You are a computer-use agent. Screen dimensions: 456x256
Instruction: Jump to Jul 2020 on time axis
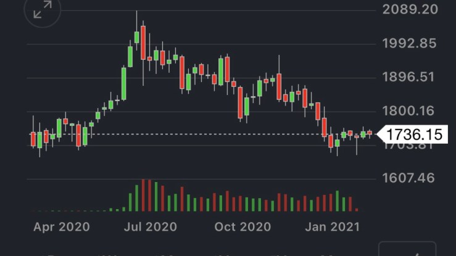(x=151, y=226)
